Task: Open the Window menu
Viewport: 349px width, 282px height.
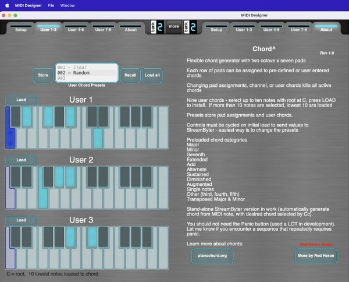Action: pos(67,5)
